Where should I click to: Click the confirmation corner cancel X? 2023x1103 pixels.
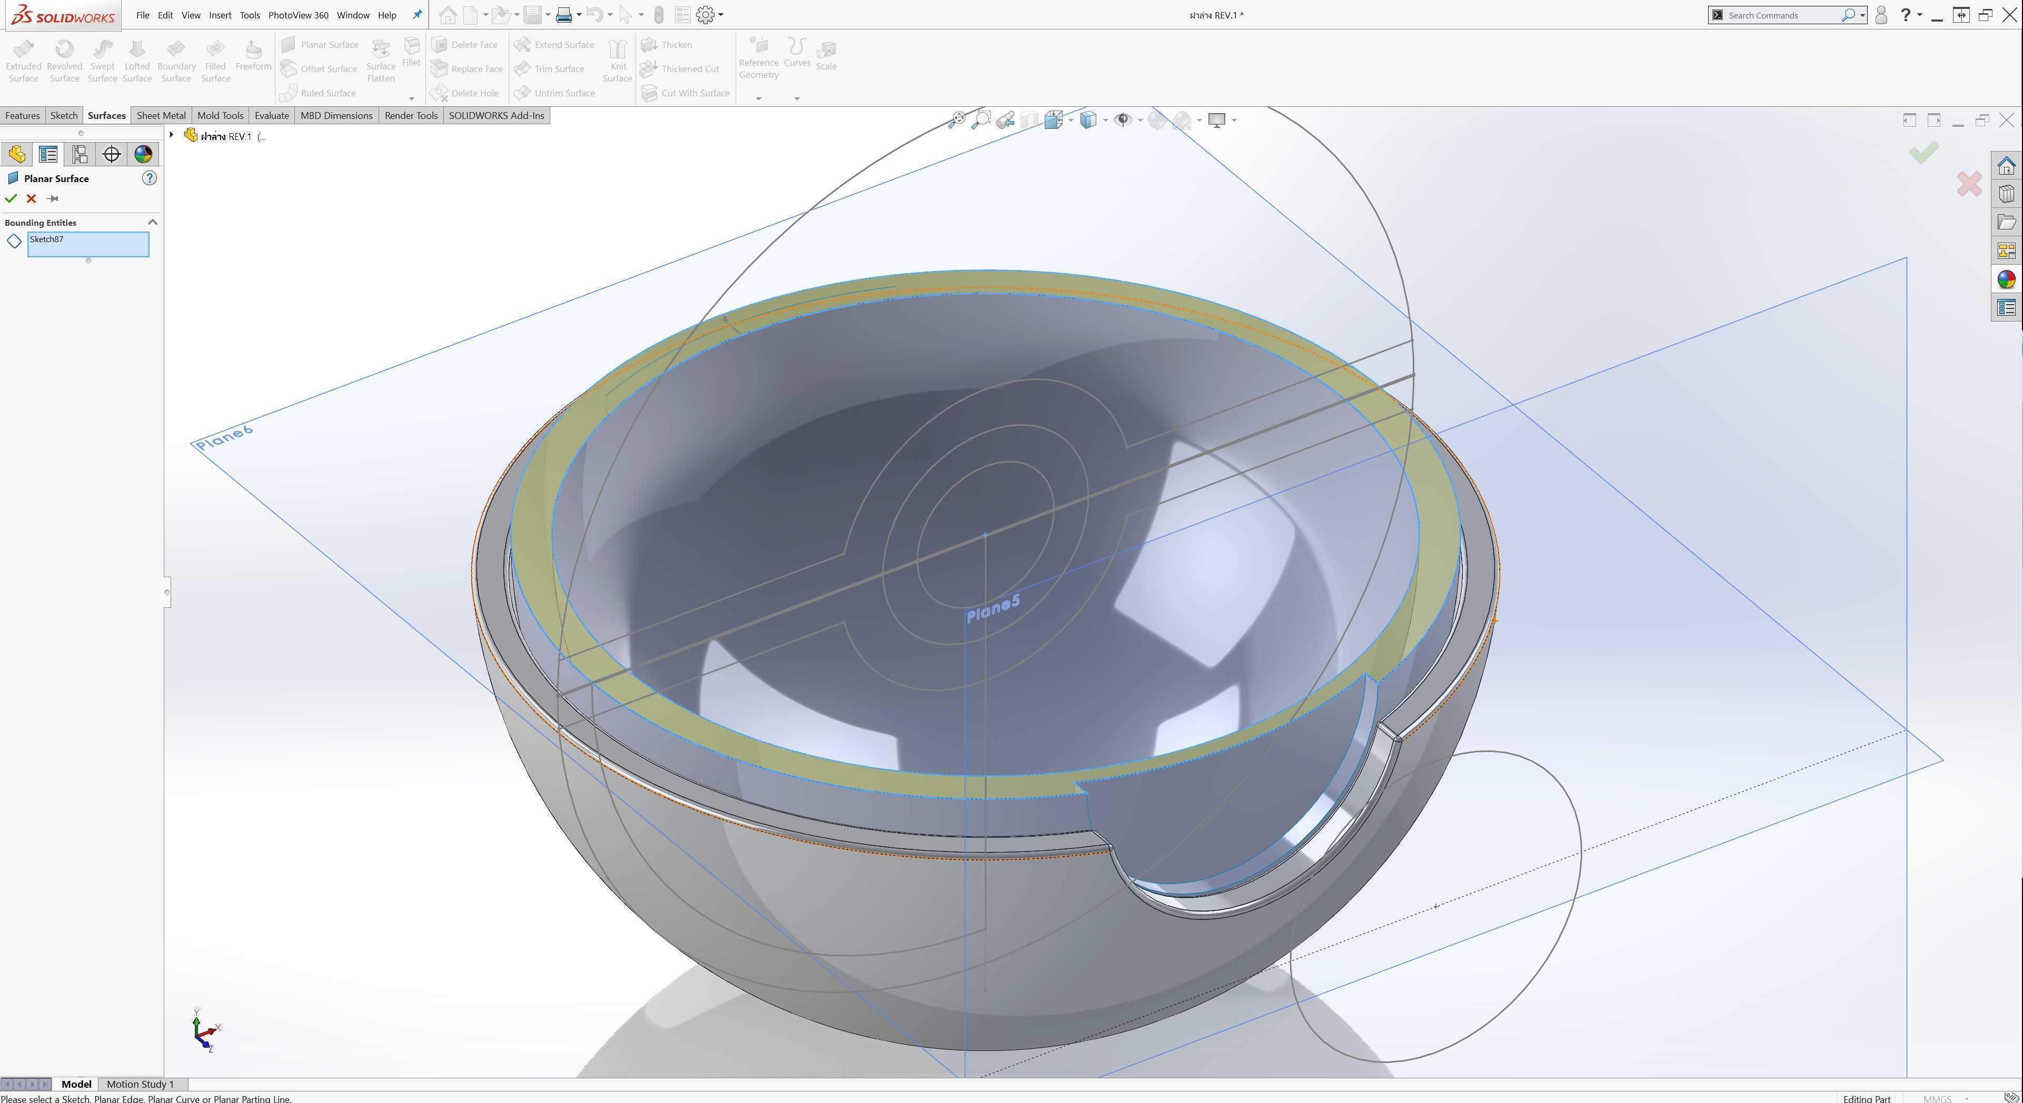1970,185
